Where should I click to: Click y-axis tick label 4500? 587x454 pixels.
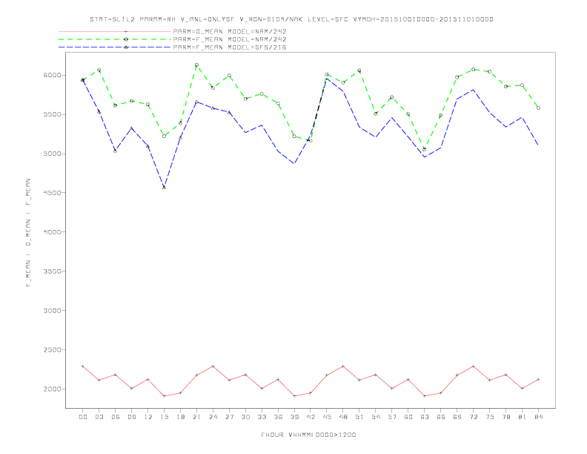[52, 193]
